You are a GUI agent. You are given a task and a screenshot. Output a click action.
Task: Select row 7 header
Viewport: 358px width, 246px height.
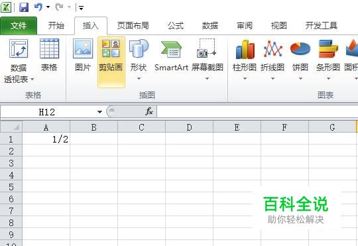tap(11, 210)
